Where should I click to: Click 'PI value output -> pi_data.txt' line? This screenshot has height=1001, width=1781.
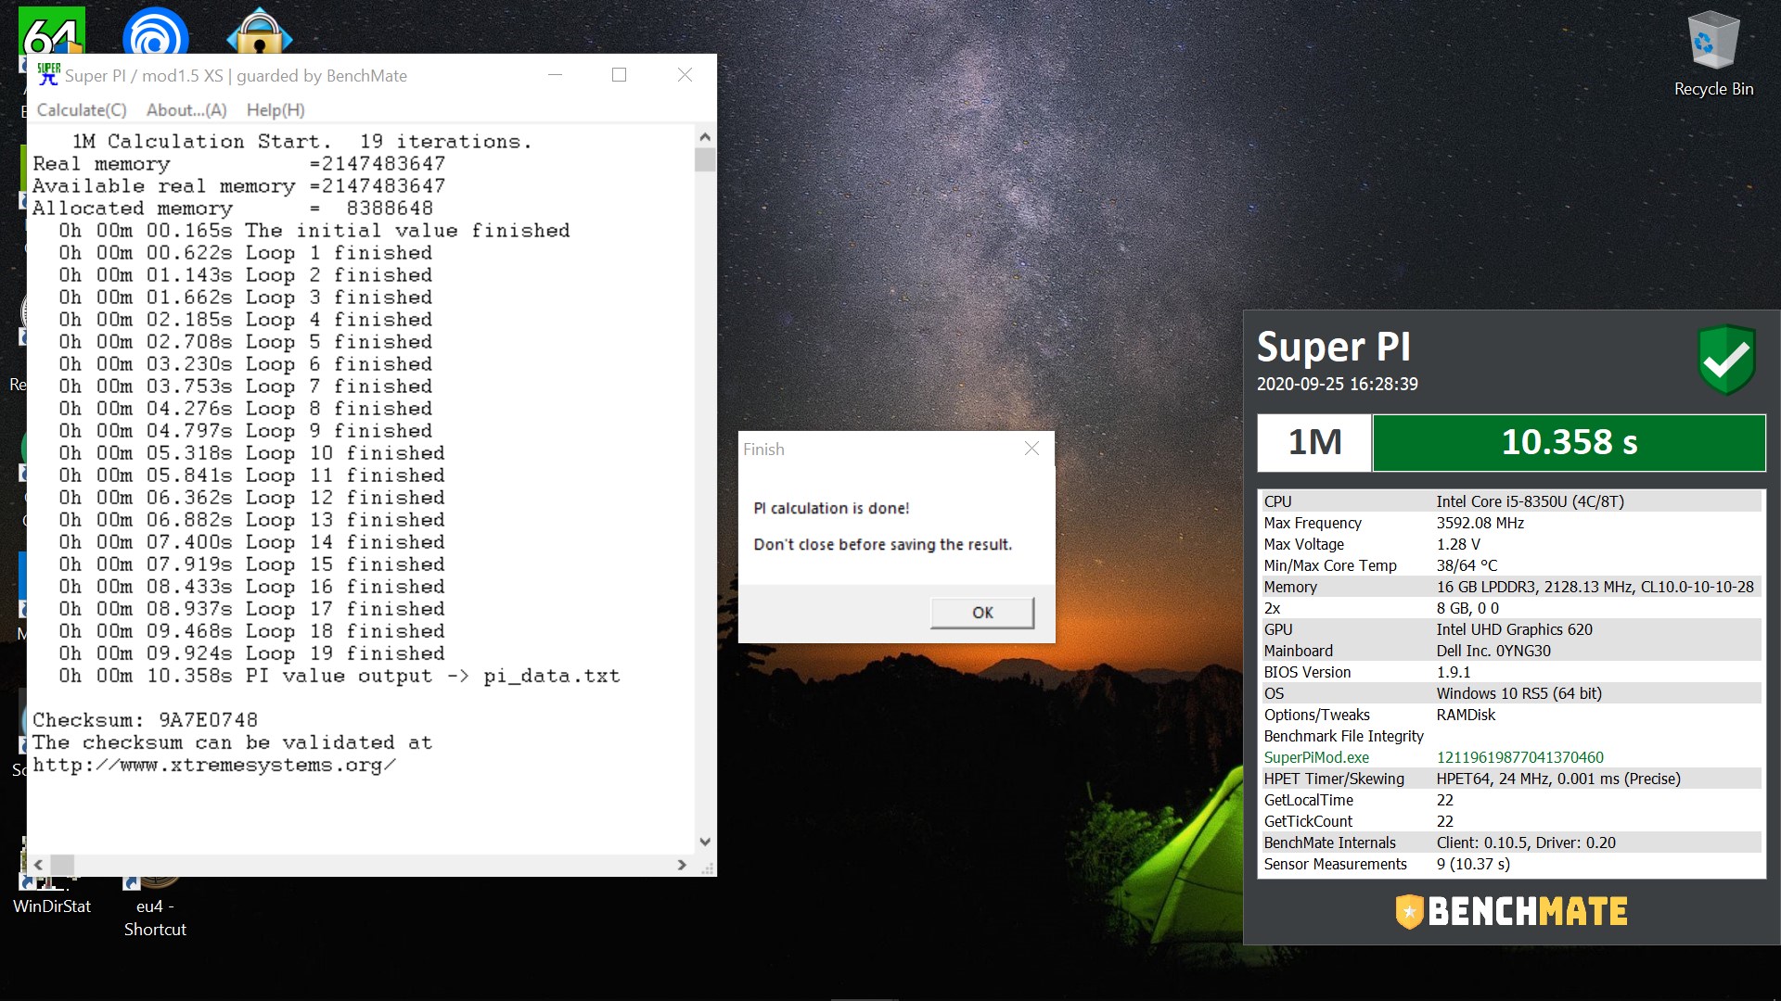pyautogui.click(x=339, y=676)
